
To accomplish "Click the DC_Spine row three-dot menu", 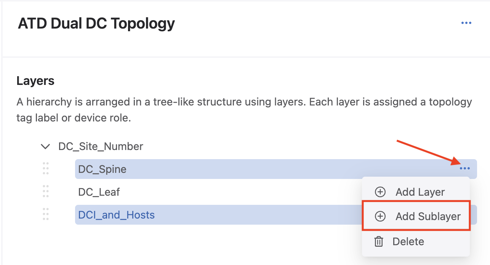I will click(x=464, y=169).
